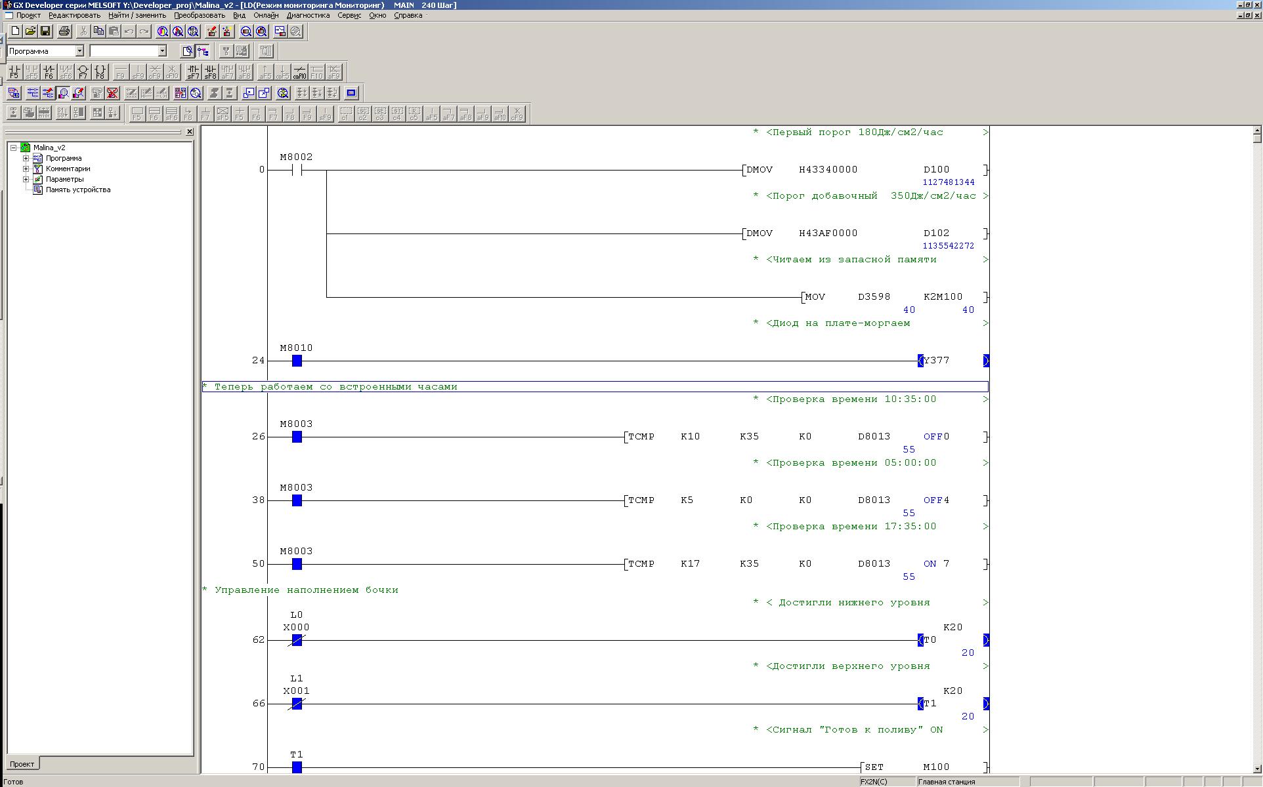
Task: Open the Онлайн menu
Action: [x=265, y=15]
